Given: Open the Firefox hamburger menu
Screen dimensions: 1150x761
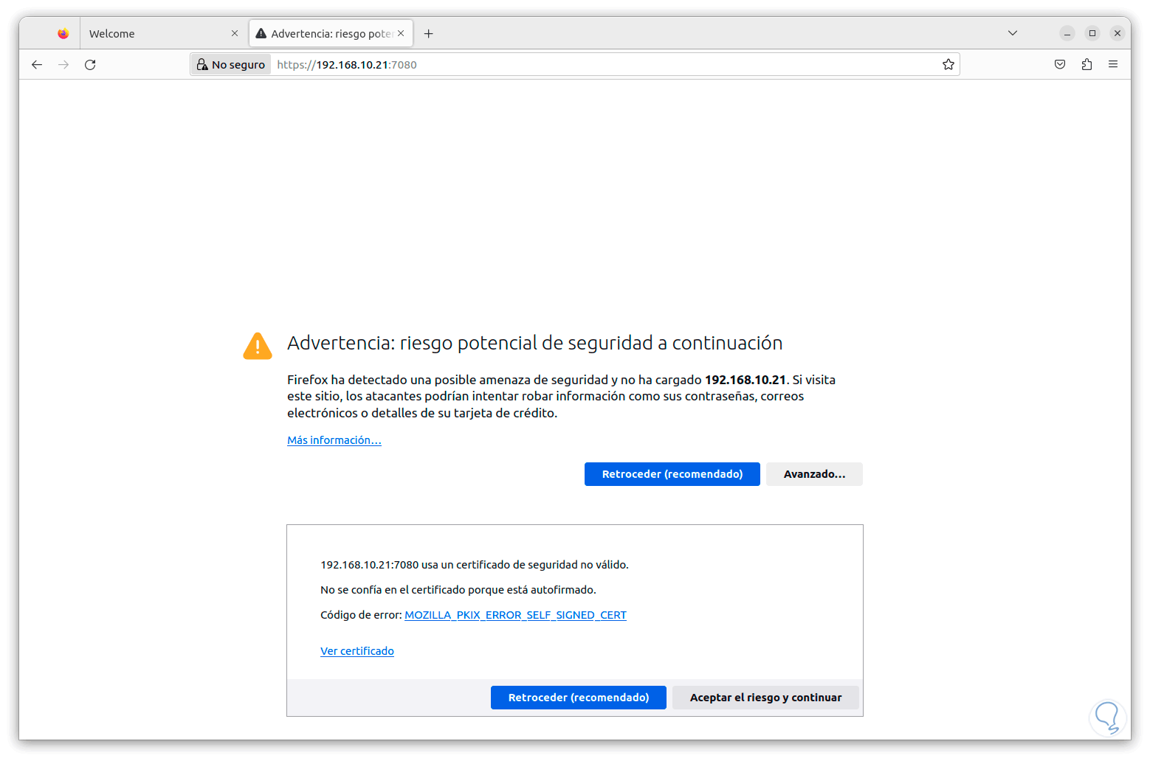Looking at the screenshot, I should 1112,65.
